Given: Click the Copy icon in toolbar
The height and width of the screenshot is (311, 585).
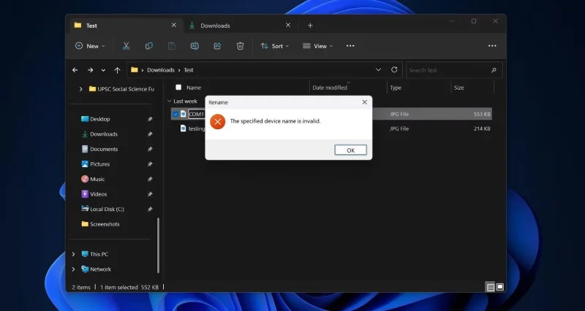Looking at the screenshot, I should point(149,46).
